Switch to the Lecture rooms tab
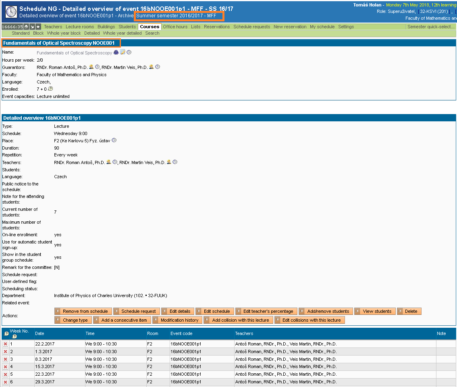 [x=80, y=27]
